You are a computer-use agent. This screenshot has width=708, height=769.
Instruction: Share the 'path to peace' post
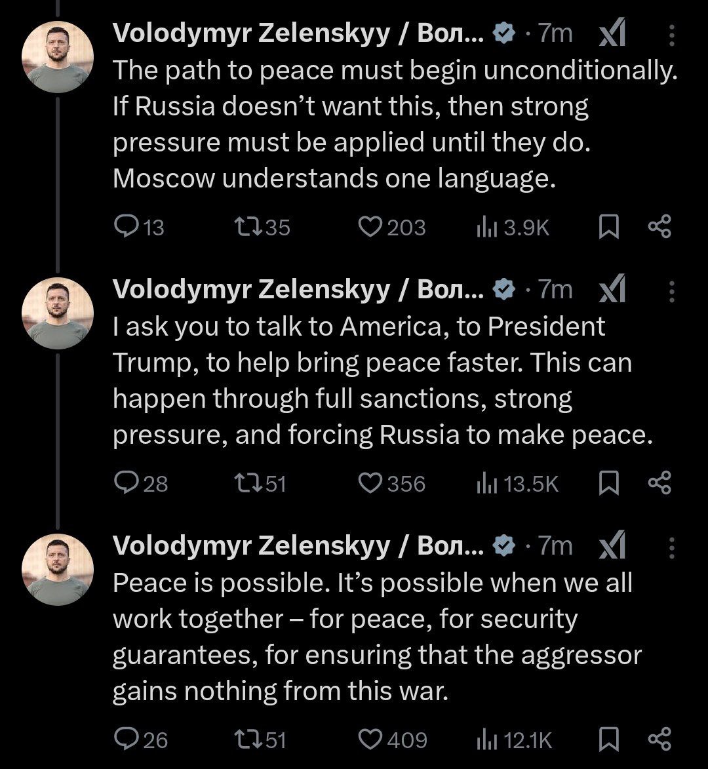(659, 227)
